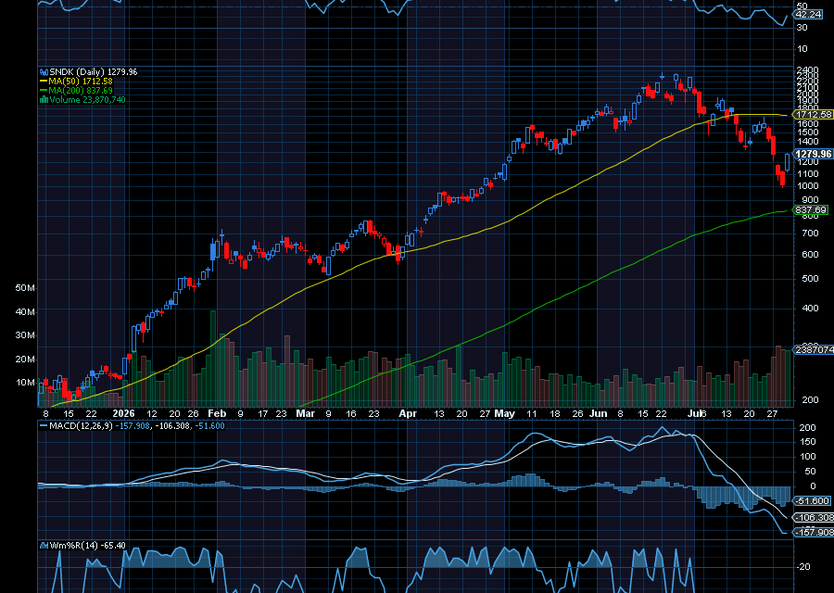Click the Mar month label
The image size is (834, 593).
[305, 413]
